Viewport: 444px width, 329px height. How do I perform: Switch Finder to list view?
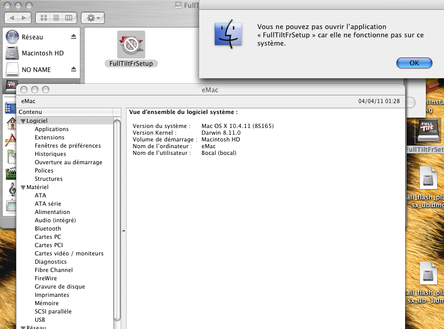(x=57, y=18)
